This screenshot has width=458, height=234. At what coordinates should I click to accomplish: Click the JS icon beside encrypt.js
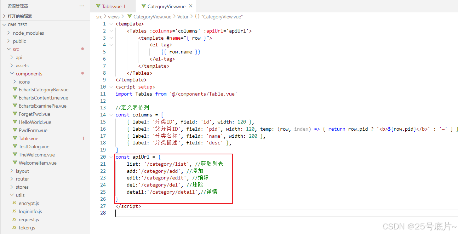click(15, 203)
